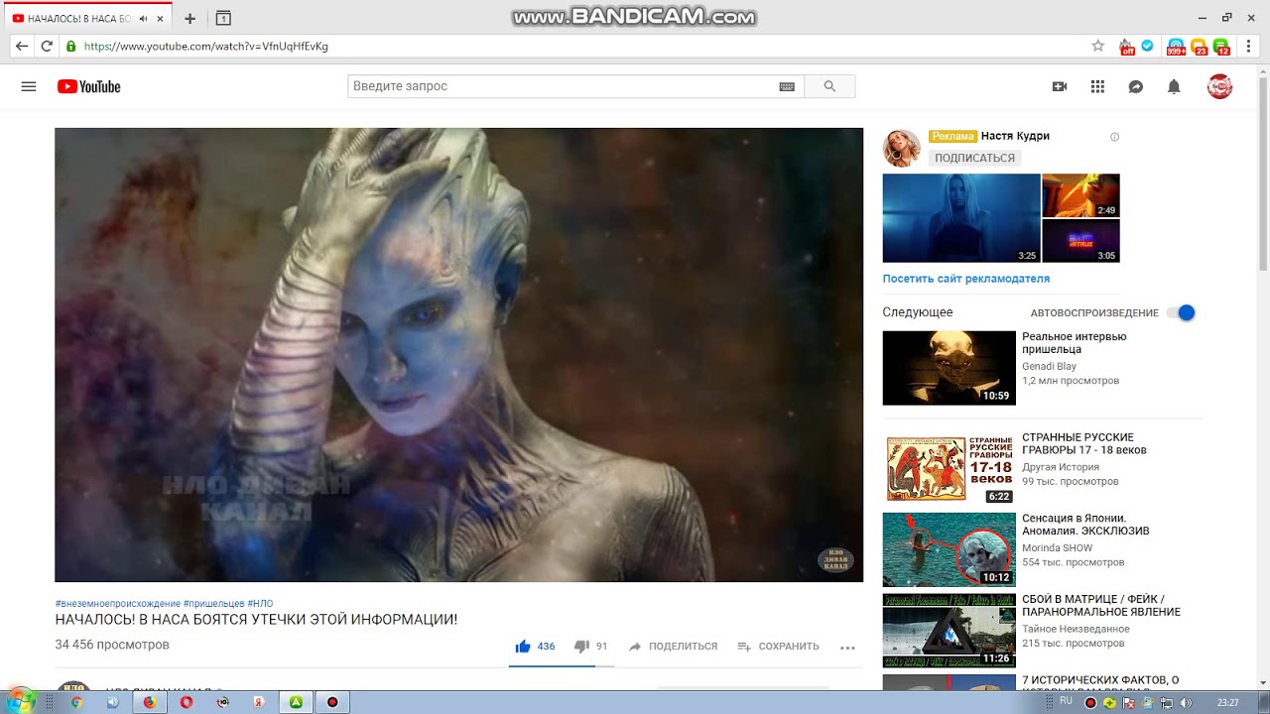
Task: Open the messages share bubble icon
Action: point(1136,86)
